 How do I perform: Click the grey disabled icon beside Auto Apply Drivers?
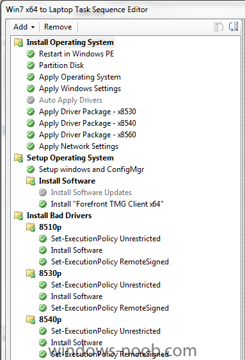[x=31, y=100]
